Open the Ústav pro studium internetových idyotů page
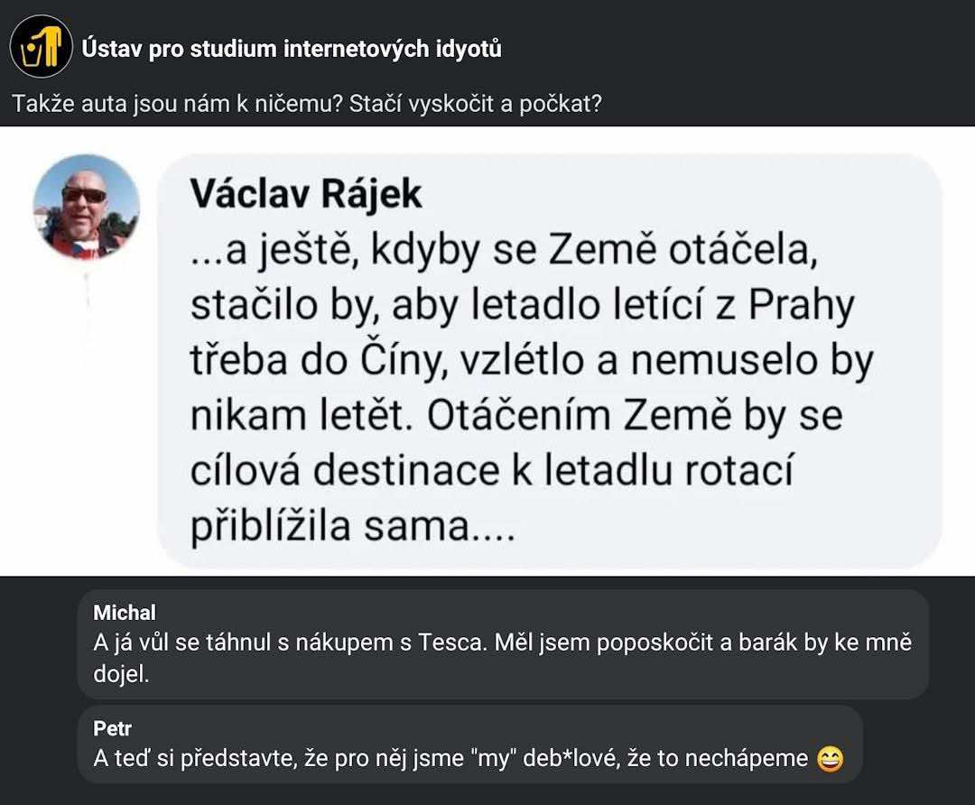This screenshot has width=975, height=805. (x=291, y=49)
